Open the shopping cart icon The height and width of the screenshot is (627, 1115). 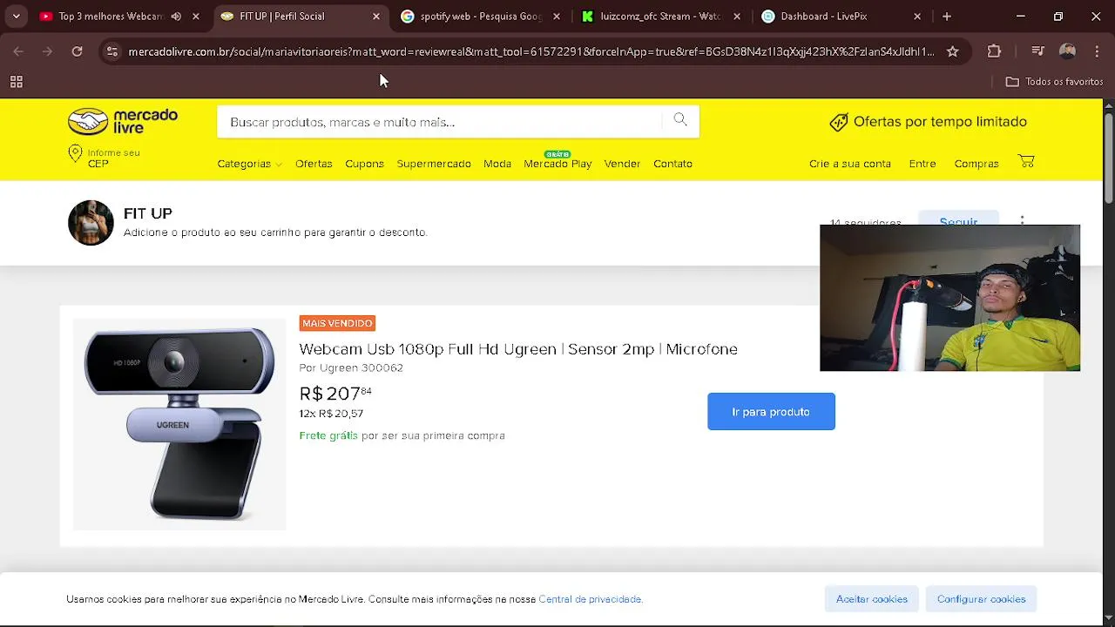(1026, 162)
